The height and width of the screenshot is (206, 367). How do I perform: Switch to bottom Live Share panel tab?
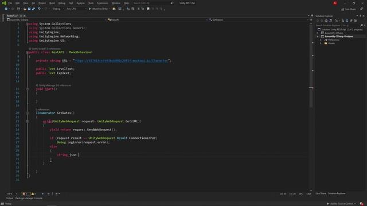321,193
